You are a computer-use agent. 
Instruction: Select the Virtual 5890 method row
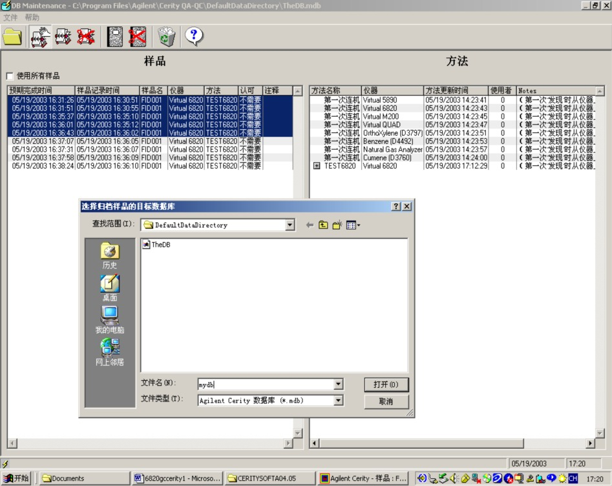click(452, 100)
